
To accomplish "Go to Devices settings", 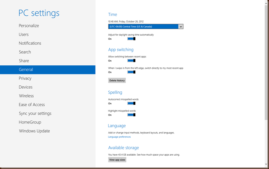I will 26,87.
